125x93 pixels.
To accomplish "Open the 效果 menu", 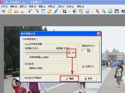I will point(51,6).
